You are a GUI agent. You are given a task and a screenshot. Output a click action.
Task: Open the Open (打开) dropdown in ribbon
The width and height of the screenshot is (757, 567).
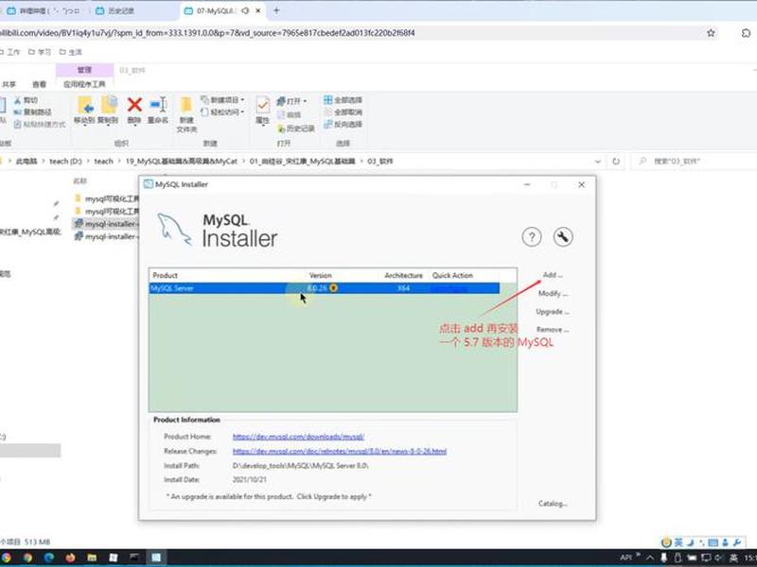click(291, 101)
